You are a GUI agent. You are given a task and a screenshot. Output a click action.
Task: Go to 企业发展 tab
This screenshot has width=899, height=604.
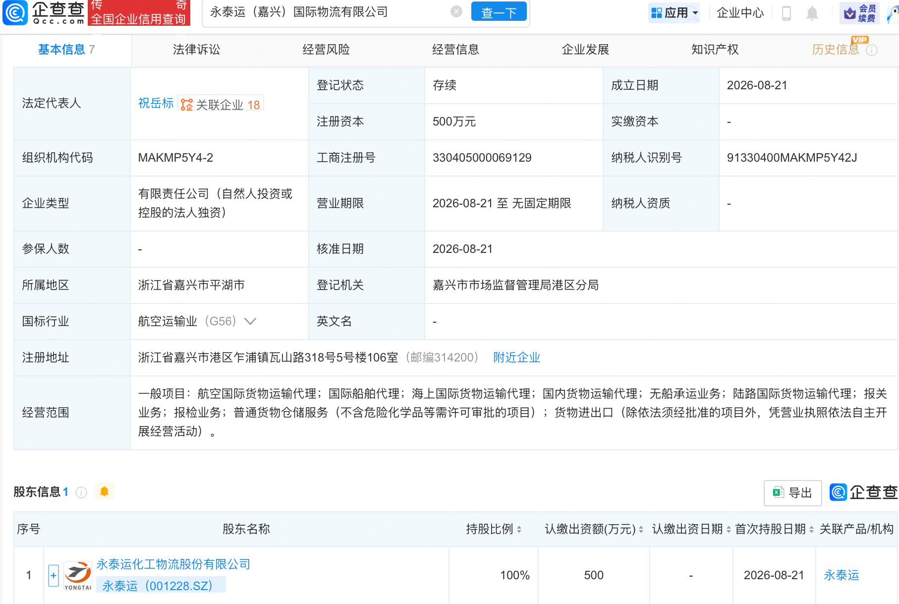click(585, 50)
